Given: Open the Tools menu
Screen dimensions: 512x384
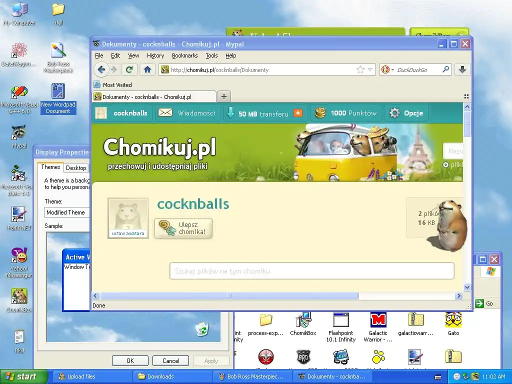Looking at the screenshot, I should 211,55.
